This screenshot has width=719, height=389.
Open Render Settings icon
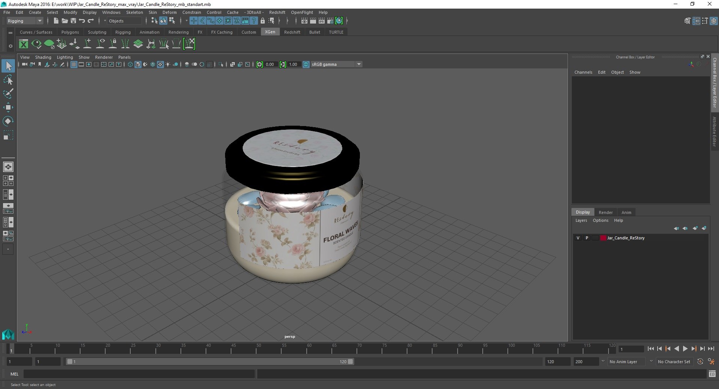click(x=330, y=21)
